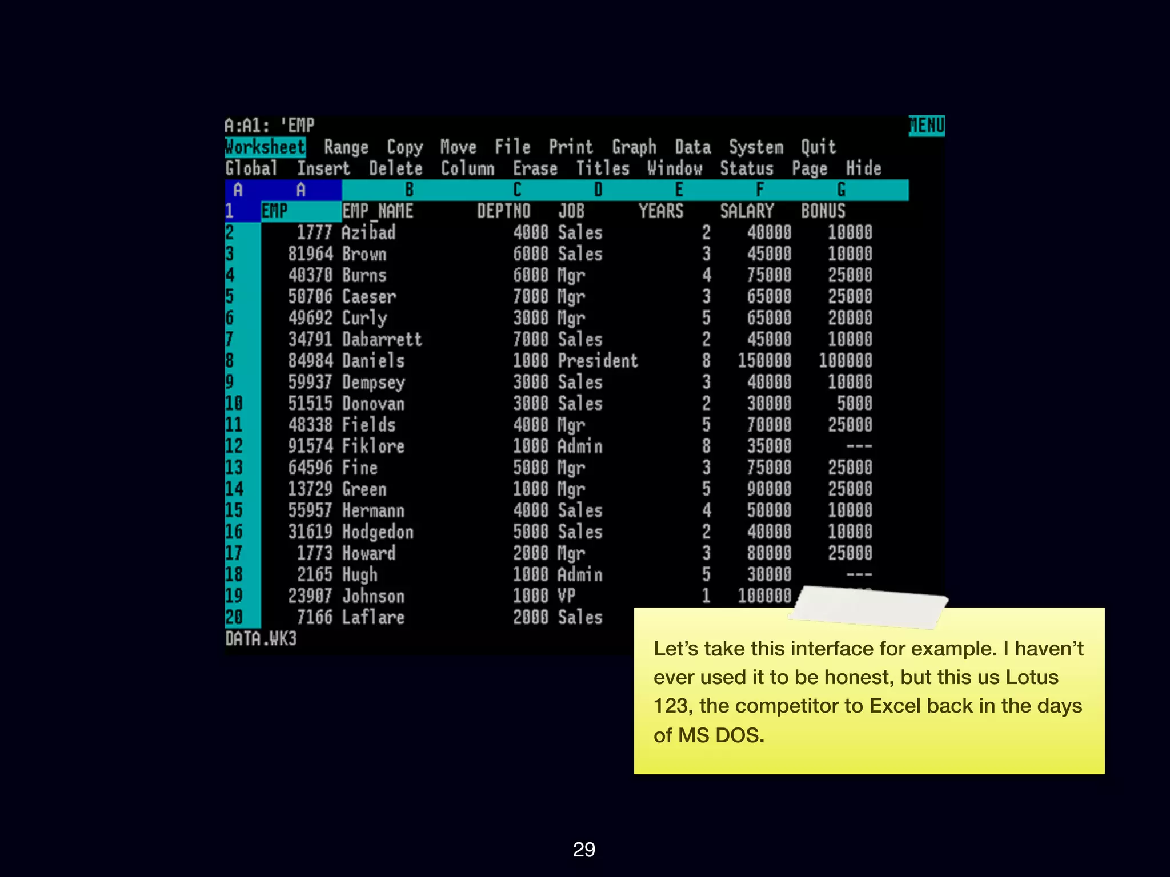The height and width of the screenshot is (877, 1170).
Task: Click the 5000 bonus cell for Donovan
Action: pos(855,404)
